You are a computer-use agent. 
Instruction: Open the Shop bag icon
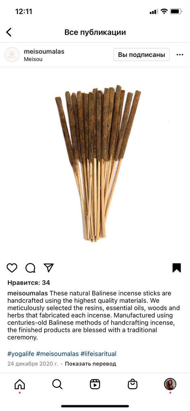132,384
